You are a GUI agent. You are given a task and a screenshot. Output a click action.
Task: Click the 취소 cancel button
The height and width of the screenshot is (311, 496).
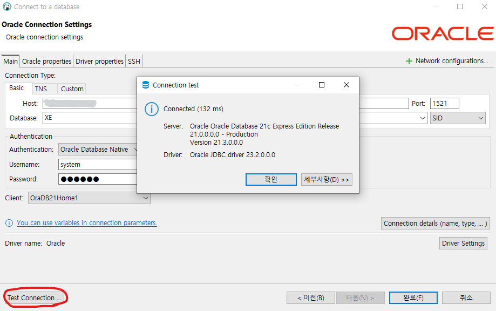point(466,298)
